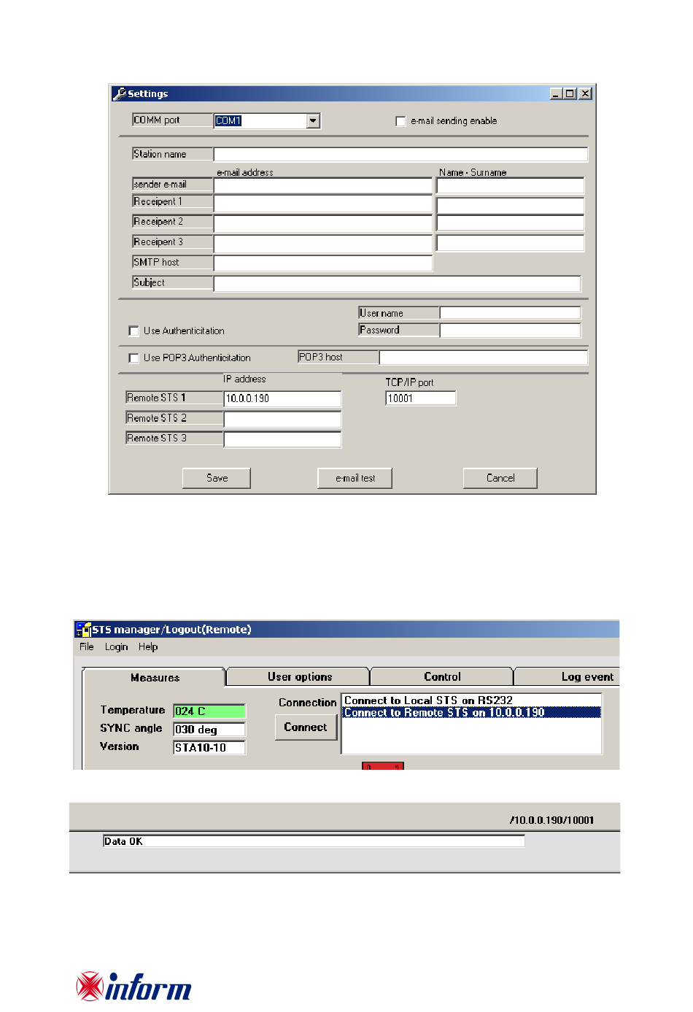Click the e-mail test button
The image size is (693, 1012).
(355, 478)
